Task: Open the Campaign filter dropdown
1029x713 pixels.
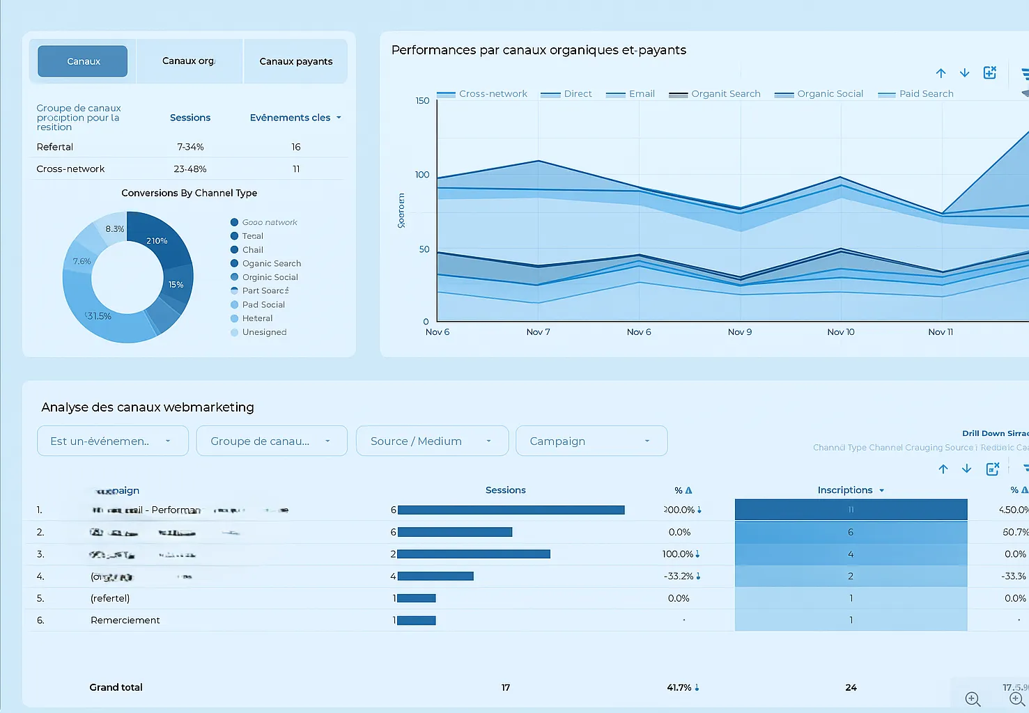Action: tap(591, 441)
